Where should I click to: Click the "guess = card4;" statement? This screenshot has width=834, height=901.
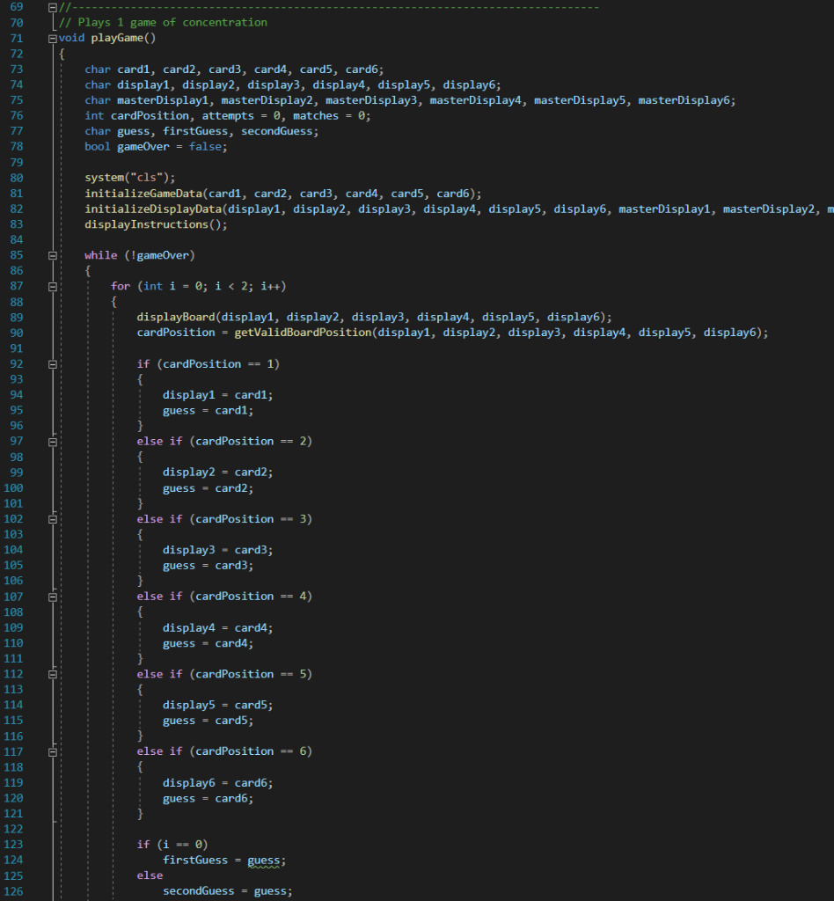208,643
